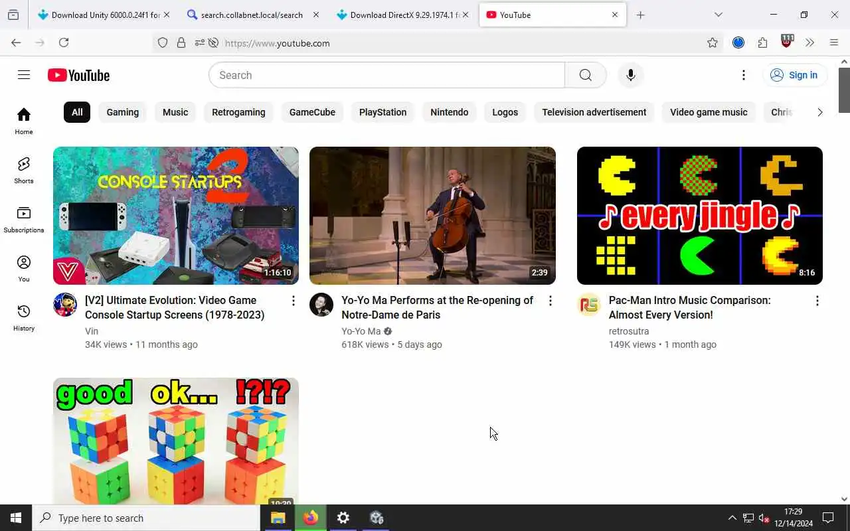The image size is (850, 531).
Task: Play the every jingle Pac-Man thumbnail
Action: (700, 216)
